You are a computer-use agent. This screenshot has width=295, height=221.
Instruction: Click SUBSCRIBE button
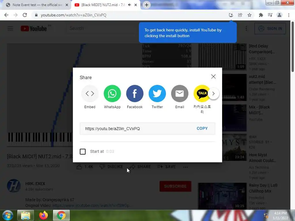point(175,186)
